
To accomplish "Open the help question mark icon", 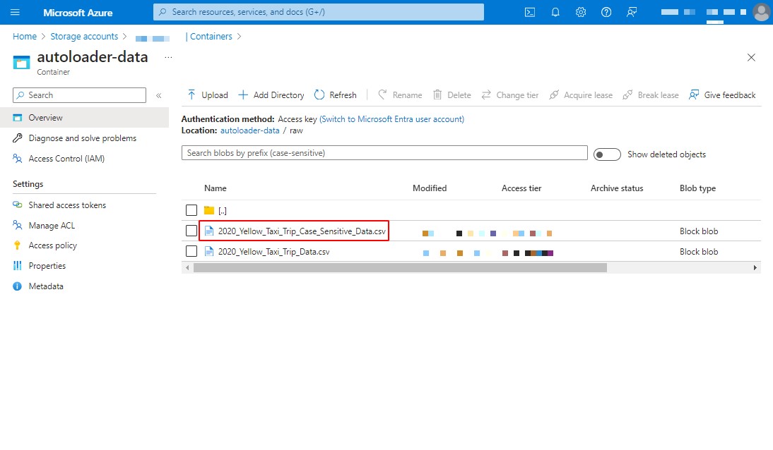I will point(606,12).
